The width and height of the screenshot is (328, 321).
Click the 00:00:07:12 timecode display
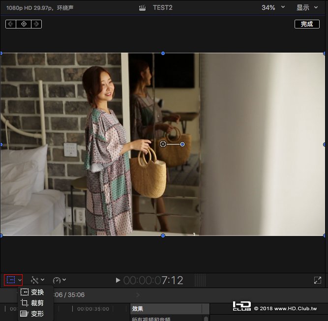pos(153,280)
